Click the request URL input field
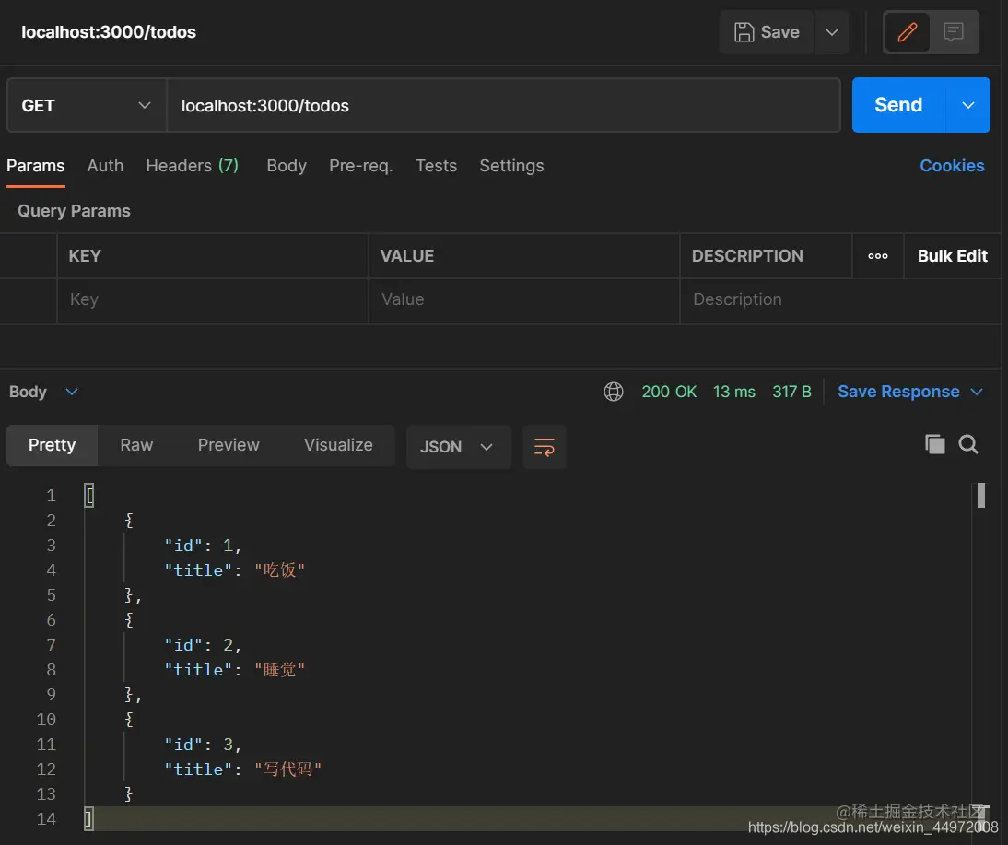The width and height of the screenshot is (1008, 845). [503, 105]
